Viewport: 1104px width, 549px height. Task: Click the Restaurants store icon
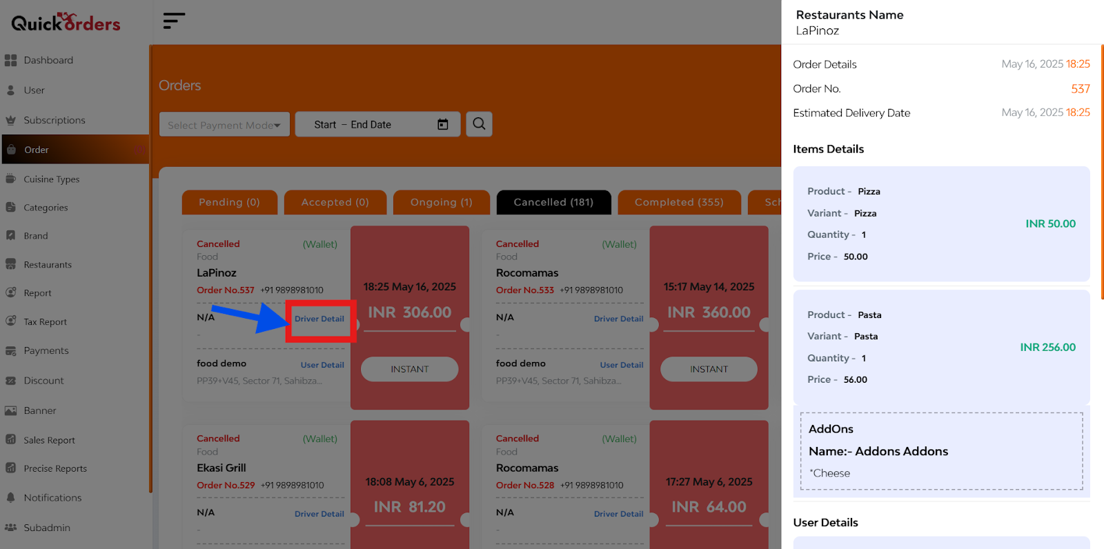tap(10, 264)
